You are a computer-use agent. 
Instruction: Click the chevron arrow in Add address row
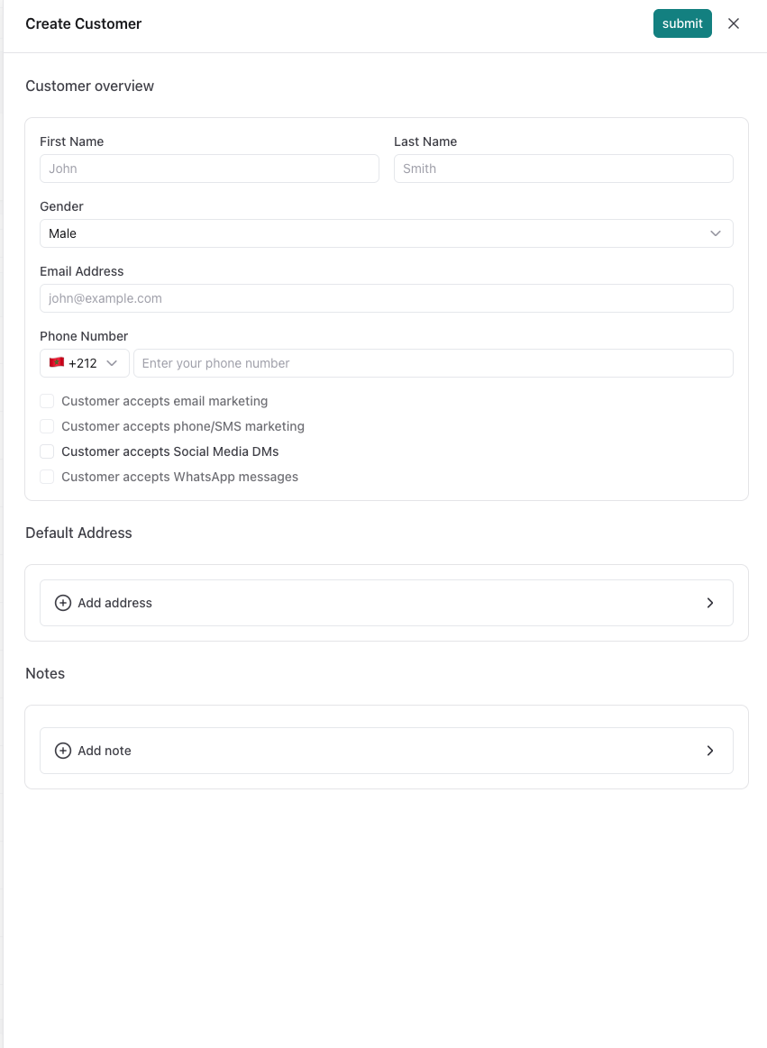pos(710,603)
